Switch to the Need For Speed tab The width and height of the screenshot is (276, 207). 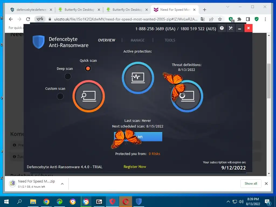(x=175, y=10)
